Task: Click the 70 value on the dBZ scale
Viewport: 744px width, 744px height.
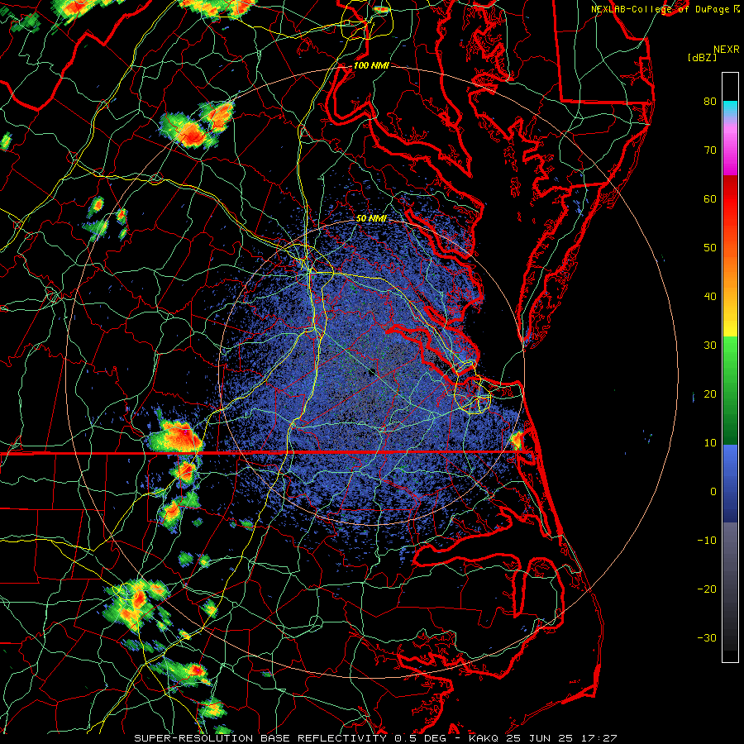Action: [x=710, y=150]
